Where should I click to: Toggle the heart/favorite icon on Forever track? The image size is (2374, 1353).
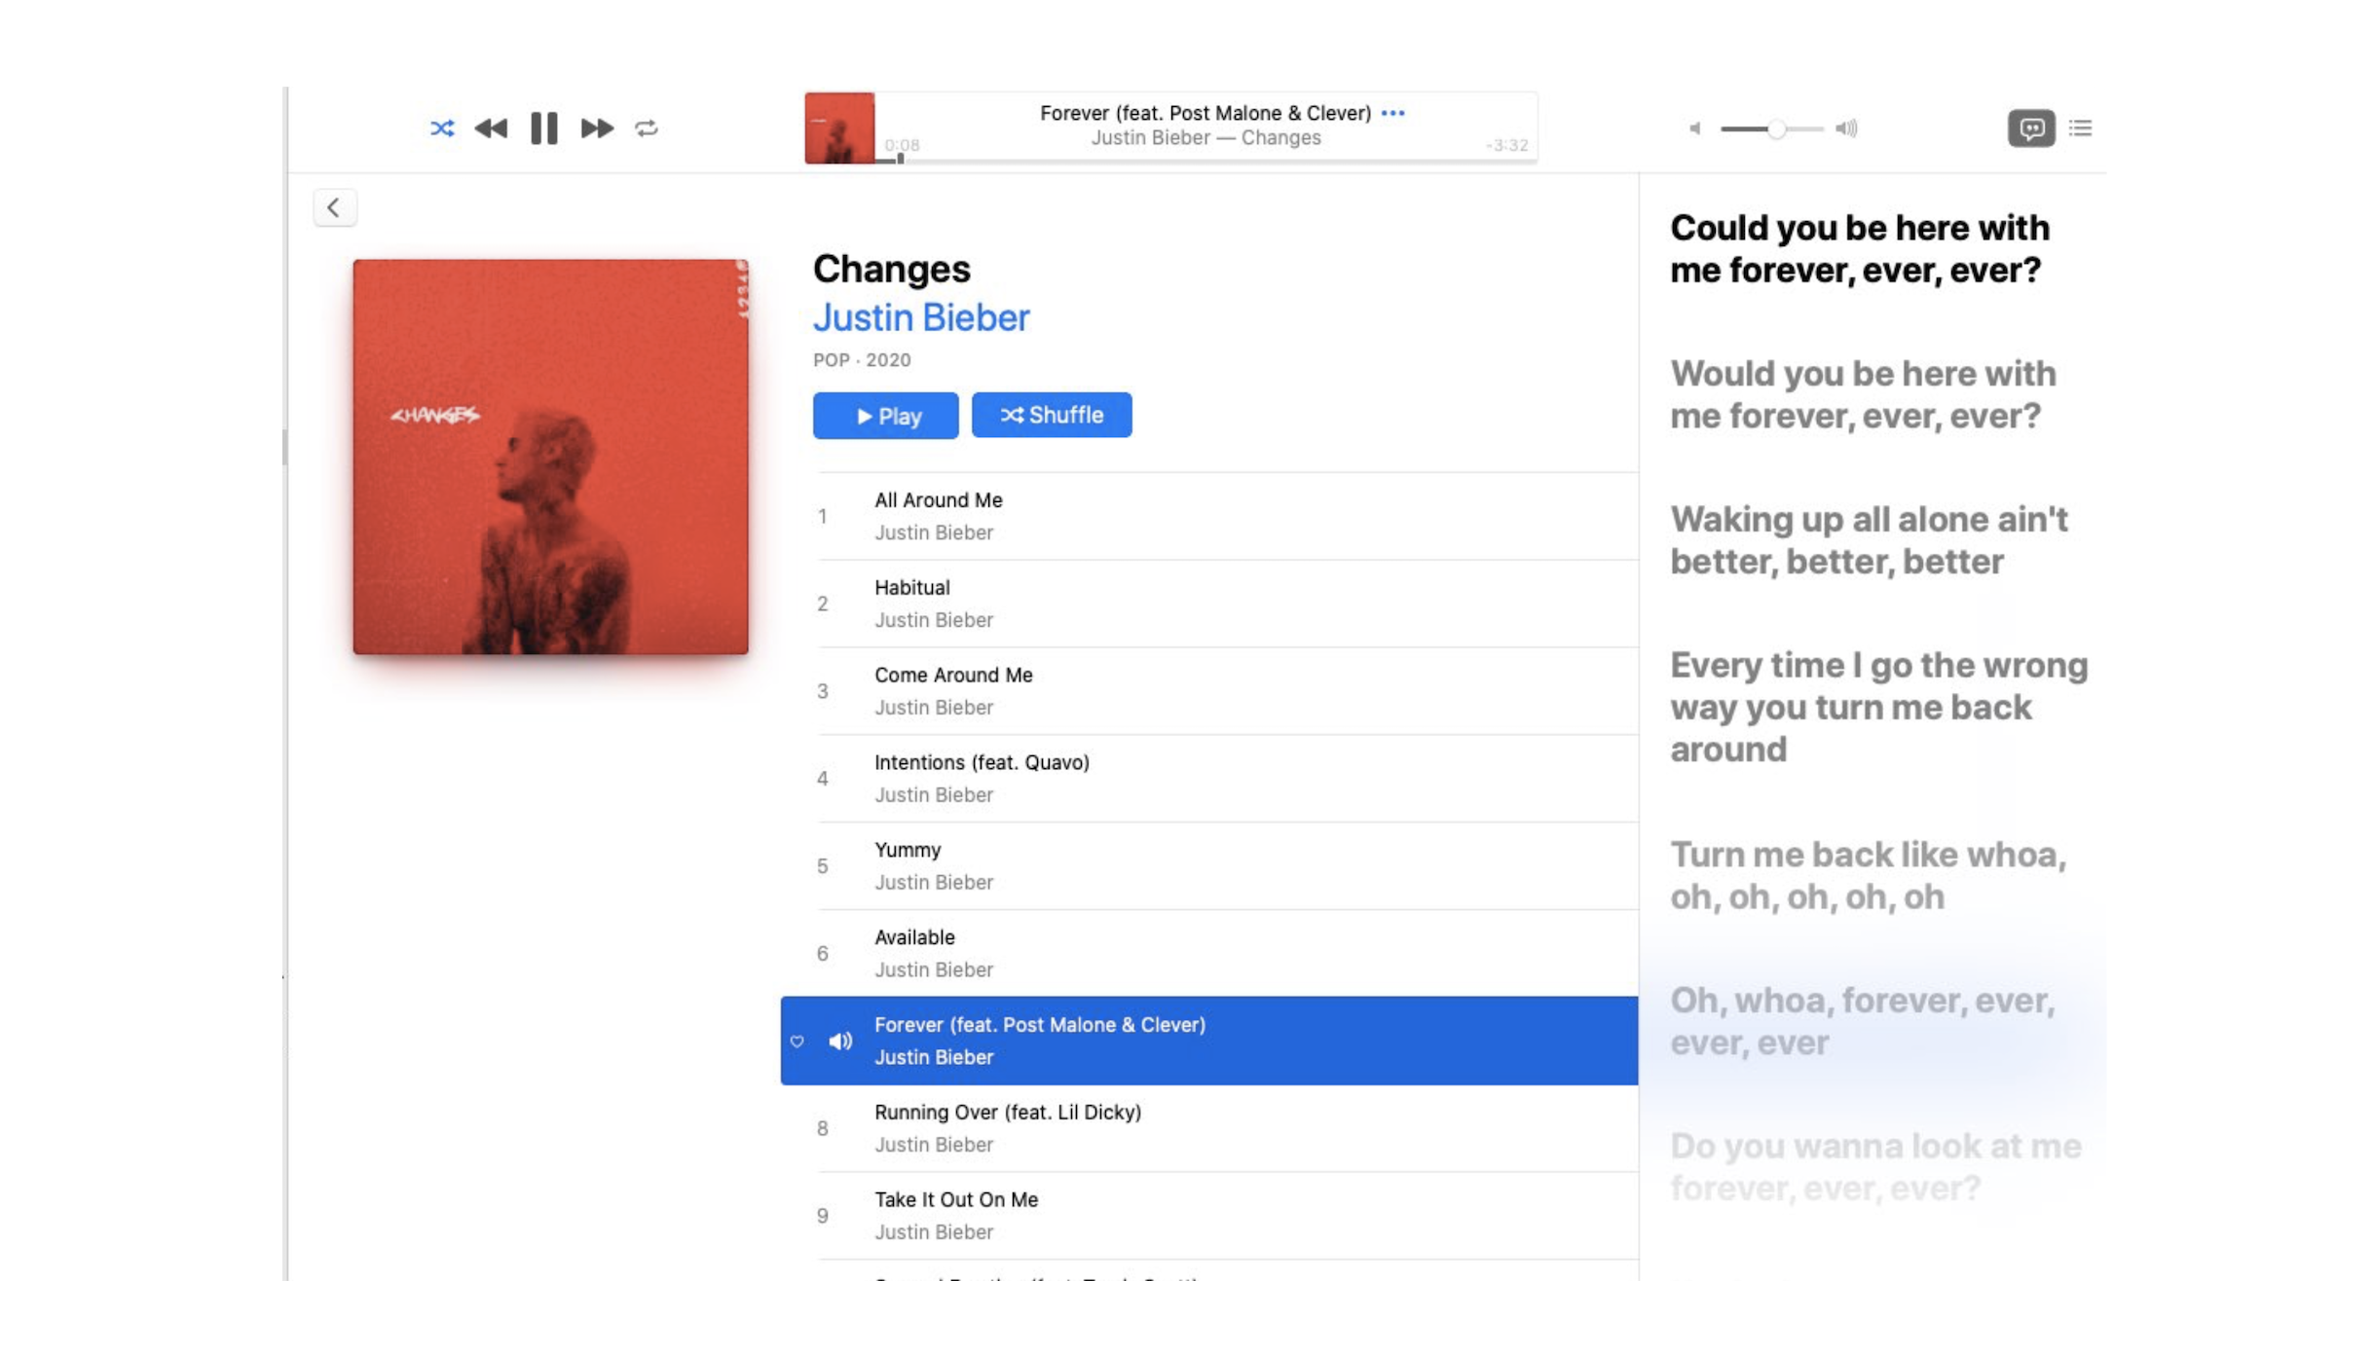798,1040
